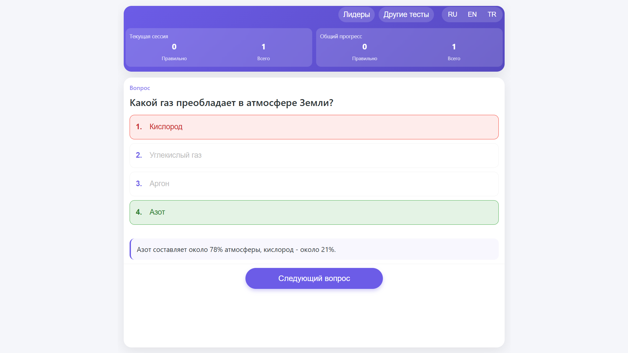
Task: Click the Всего counter in overall progress
Action: pyautogui.click(x=454, y=58)
